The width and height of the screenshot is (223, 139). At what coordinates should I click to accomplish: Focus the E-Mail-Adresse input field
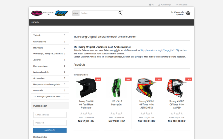point(50,115)
